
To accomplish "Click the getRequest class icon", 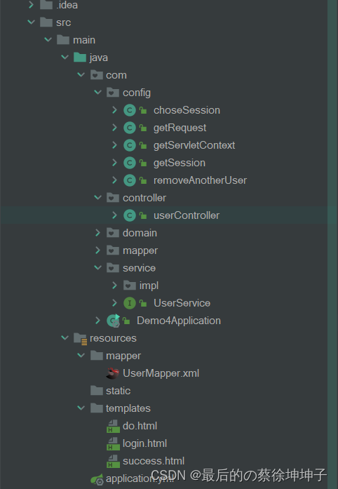I will [130, 128].
